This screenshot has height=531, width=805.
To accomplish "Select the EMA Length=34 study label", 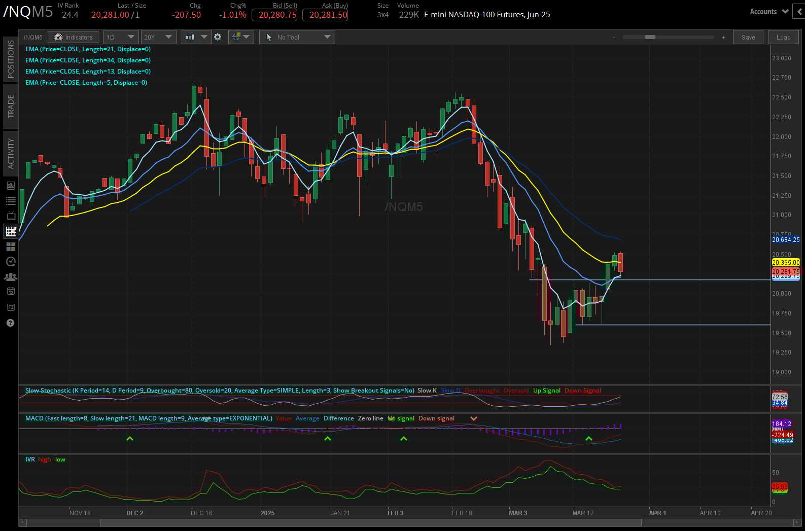I will point(88,60).
